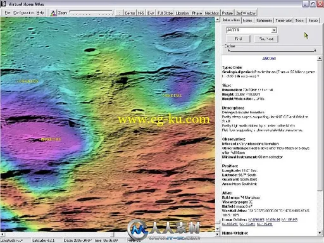Click the 'Minimal Instrument' line
This screenshot has height=243, width=324.
coord(252,157)
